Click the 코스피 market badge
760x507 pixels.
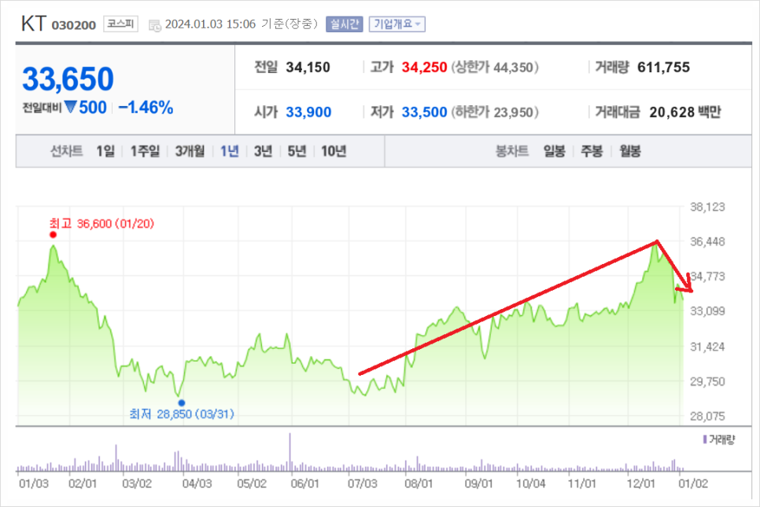(x=120, y=24)
